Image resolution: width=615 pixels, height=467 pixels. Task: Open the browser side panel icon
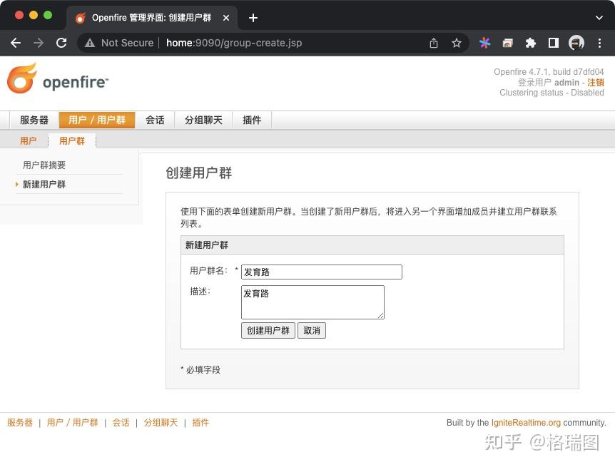(553, 43)
